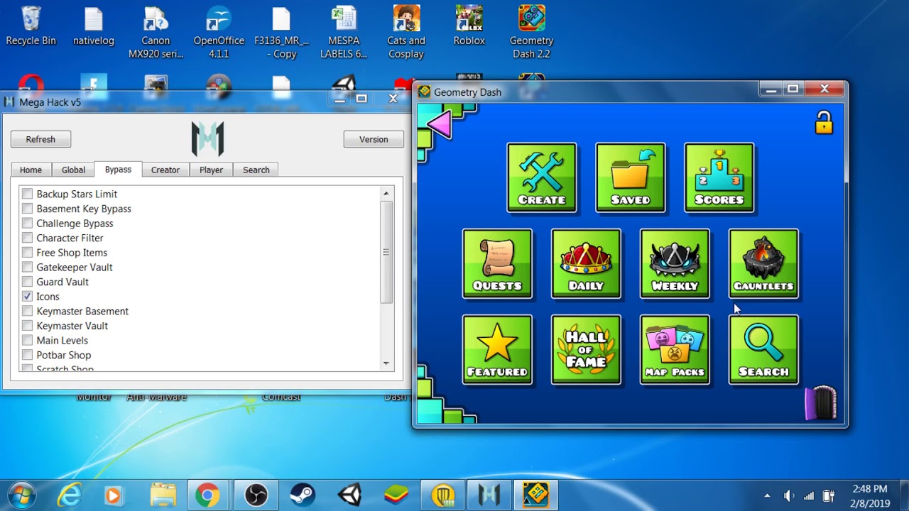Open the Map Packs button
This screenshot has height=511, width=909.
(x=675, y=349)
